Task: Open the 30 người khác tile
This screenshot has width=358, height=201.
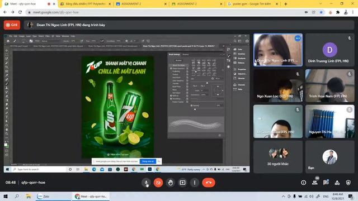Action: point(278,157)
